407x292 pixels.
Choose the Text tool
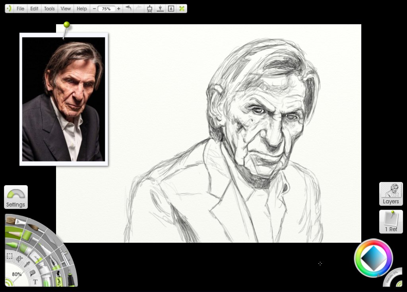pos(35,282)
